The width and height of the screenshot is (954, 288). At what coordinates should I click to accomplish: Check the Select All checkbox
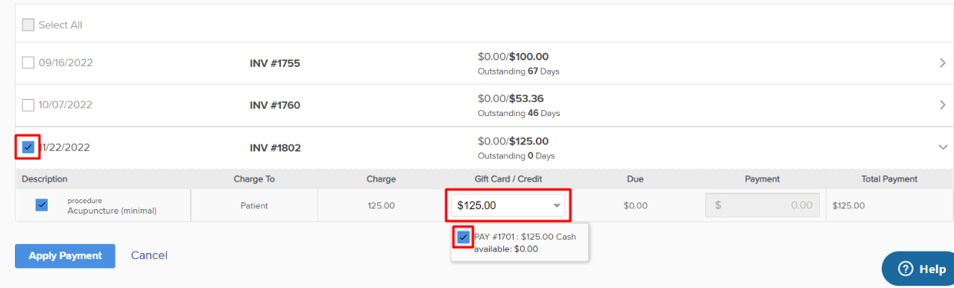[28, 25]
